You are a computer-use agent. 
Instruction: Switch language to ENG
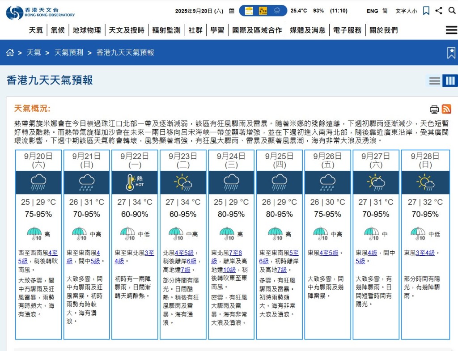[373, 11]
